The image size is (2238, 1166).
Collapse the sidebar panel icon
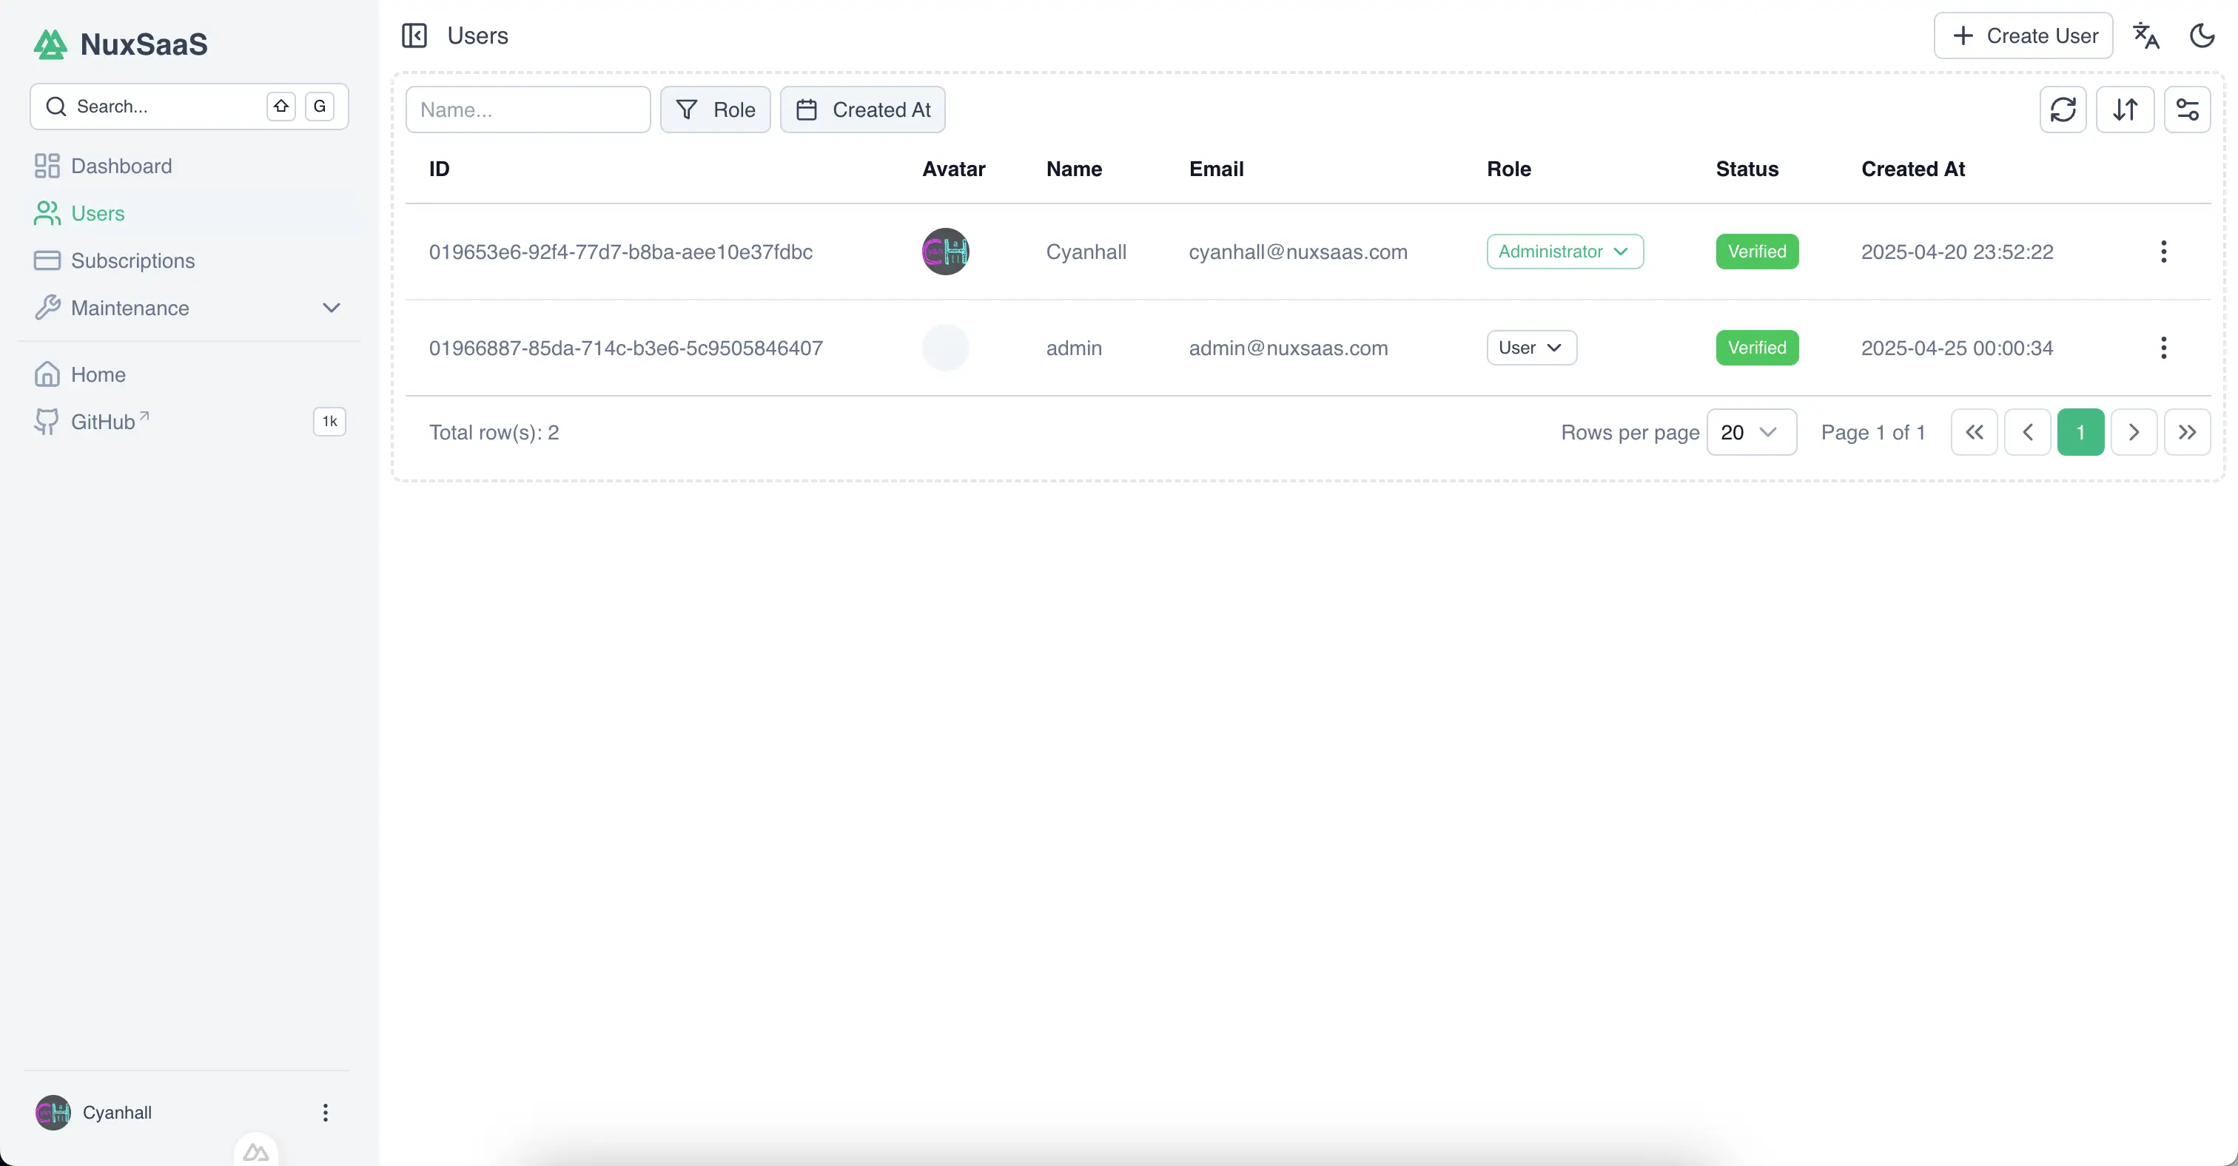point(414,36)
